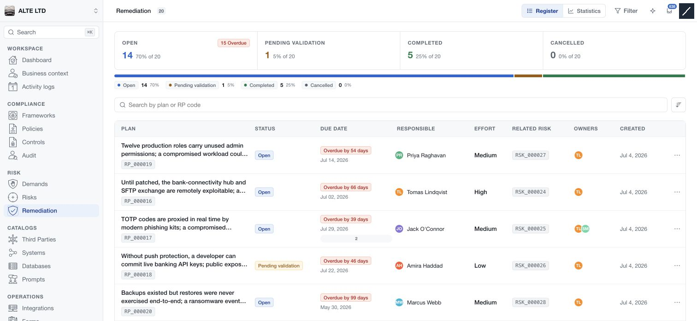Click the Completed summary card
Screen dimensions: 697x321
click(472, 51)
